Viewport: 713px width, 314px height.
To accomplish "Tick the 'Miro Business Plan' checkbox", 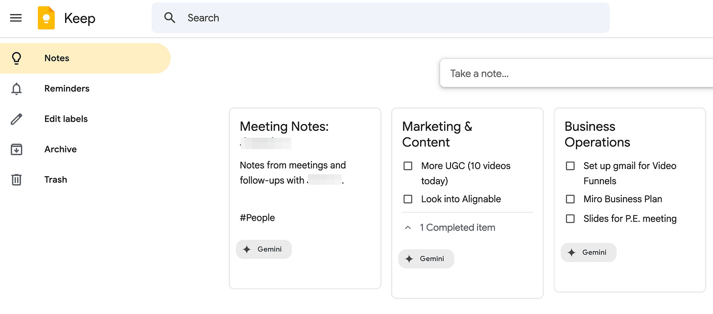I will [x=570, y=199].
